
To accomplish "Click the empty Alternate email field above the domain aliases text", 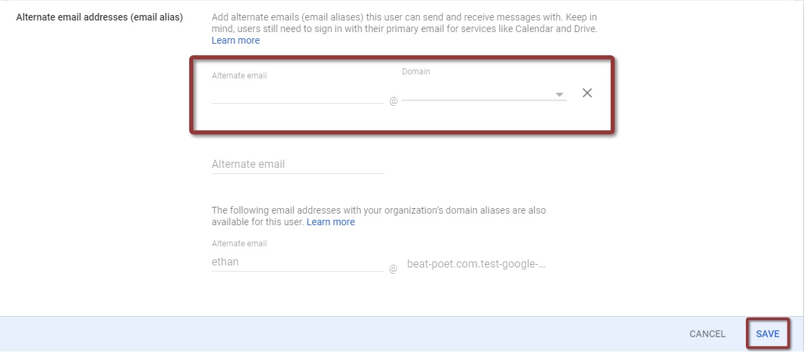I will coord(298,164).
